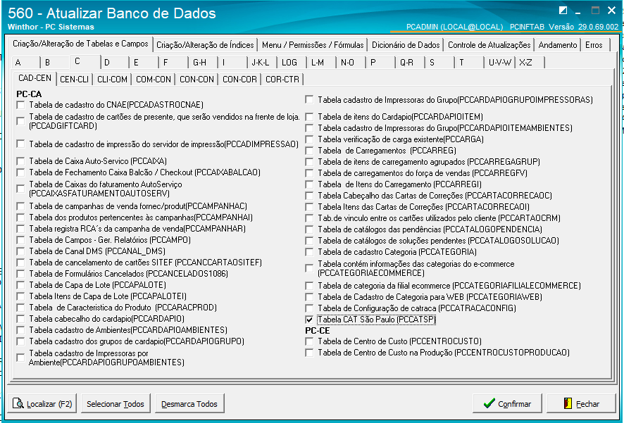Check the Carregamentos (PCCARREG) checkbox
Viewport: 624px width, 423px height.
pyautogui.click(x=309, y=151)
